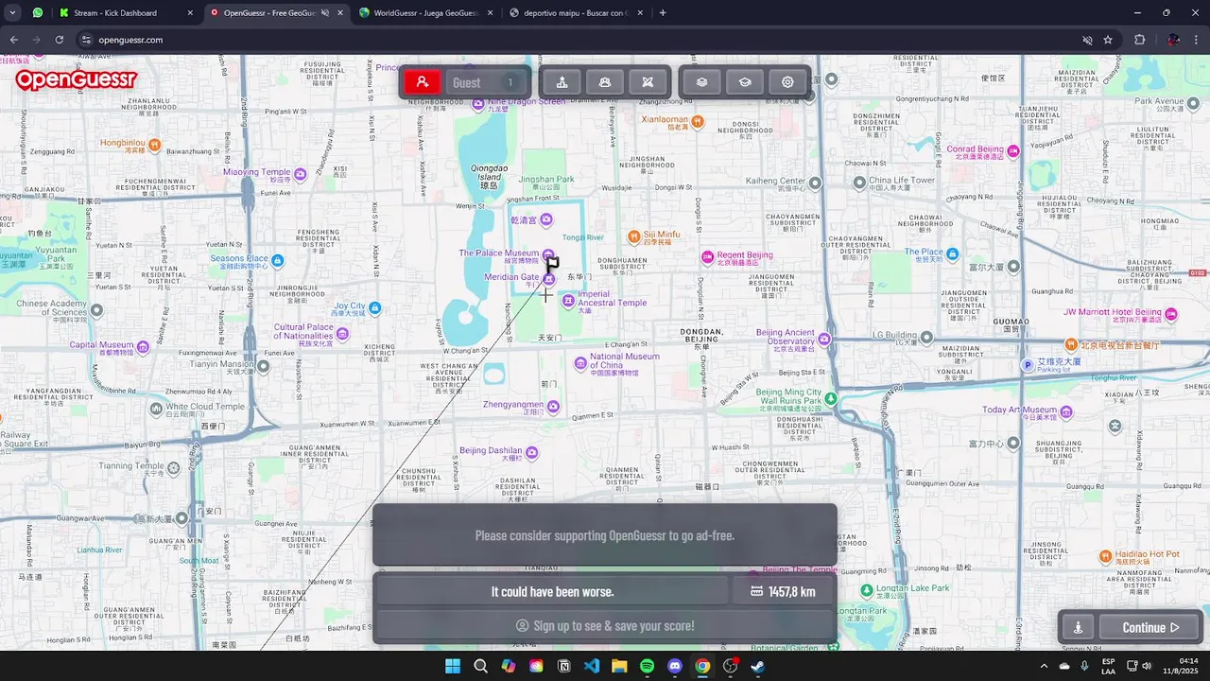This screenshot has width=1210, height=681.
Task: Click the red add-friend icon button
Action: pyautogui.click(x=423, y=82)
